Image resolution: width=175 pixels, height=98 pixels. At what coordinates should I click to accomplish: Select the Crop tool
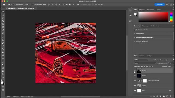(3, 24)
